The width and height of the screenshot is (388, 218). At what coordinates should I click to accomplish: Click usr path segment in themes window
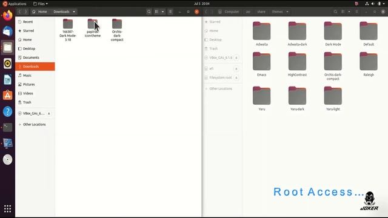(x=248, y=12)
